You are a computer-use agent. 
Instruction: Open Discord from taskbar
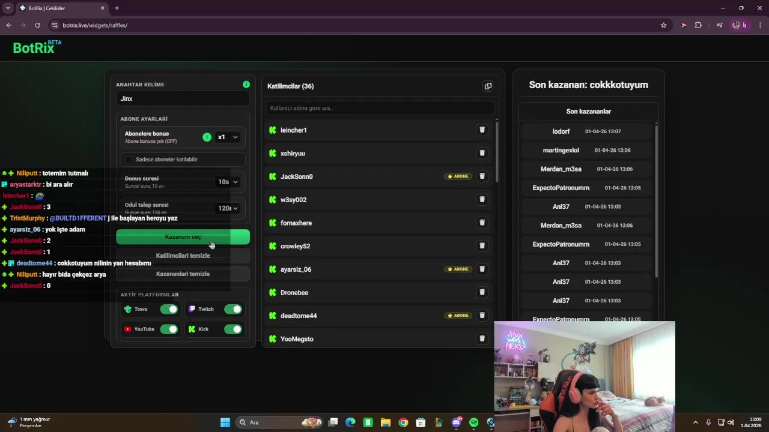(x=456, y=422)
